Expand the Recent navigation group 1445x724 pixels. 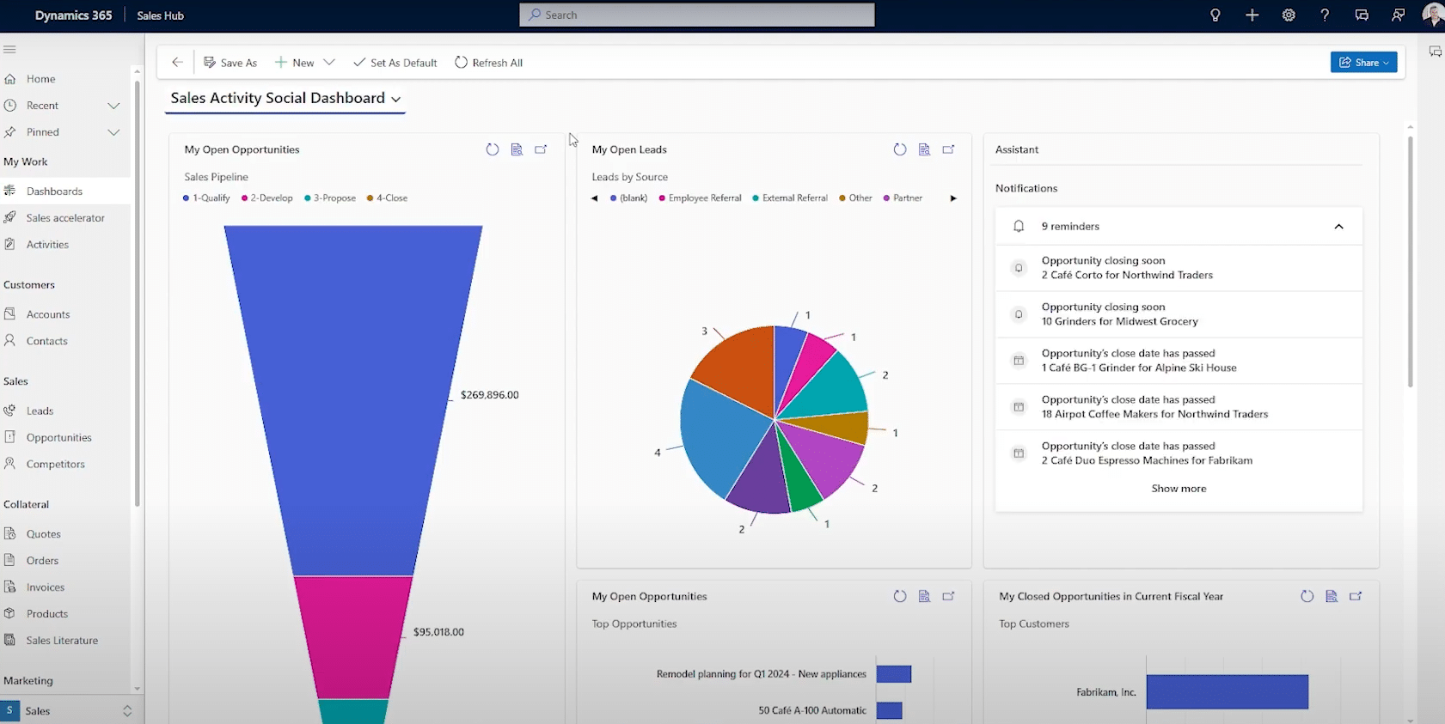pos(113,106)
